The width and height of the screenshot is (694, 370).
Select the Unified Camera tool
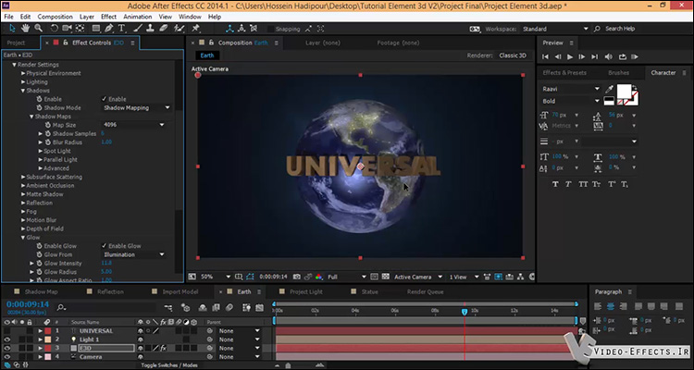67,29
